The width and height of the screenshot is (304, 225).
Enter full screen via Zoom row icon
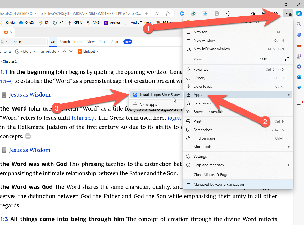287,59
